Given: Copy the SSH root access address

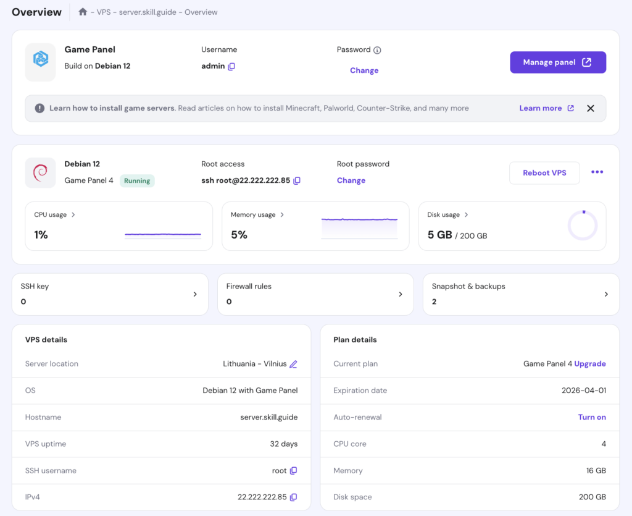Looking at the screenshot, I should pyautogui.click(x=297, y=181).
